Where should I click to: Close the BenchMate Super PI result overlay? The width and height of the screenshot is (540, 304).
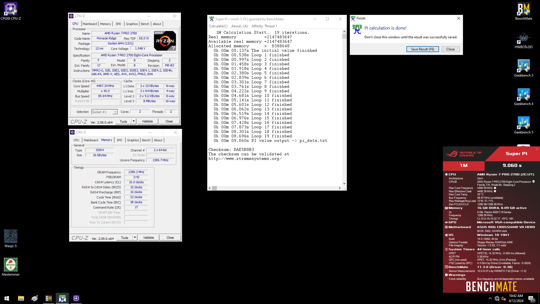coord(537,149)
